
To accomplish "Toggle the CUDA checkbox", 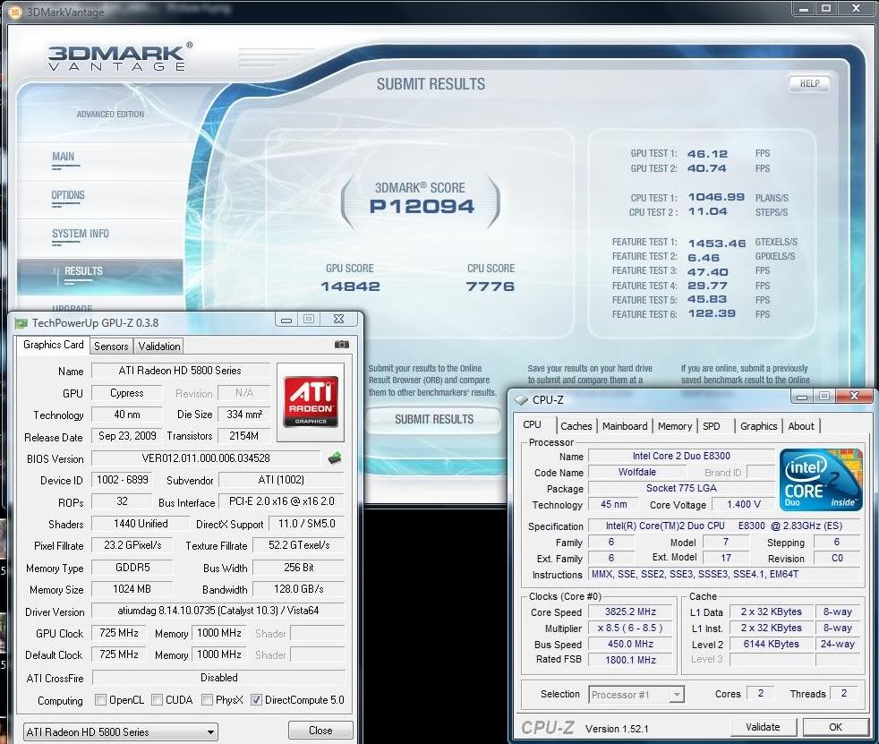I will pyautogui.click(x=157, y=700).
